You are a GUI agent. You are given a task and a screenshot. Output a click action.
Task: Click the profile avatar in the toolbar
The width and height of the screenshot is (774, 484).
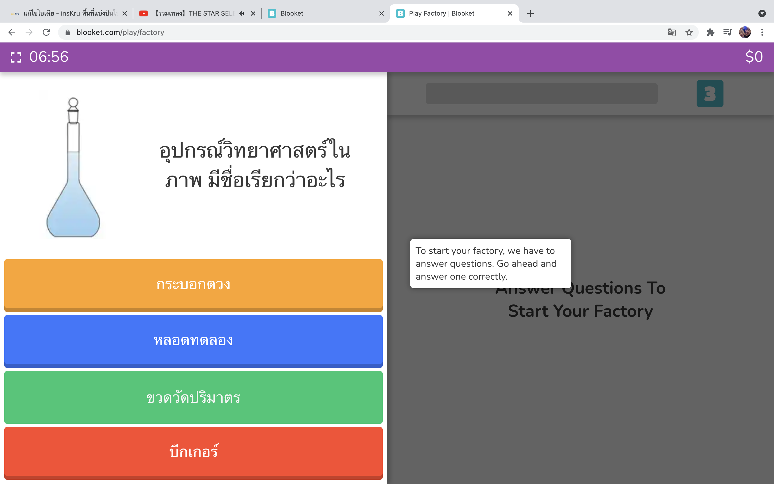coord(746,32)
